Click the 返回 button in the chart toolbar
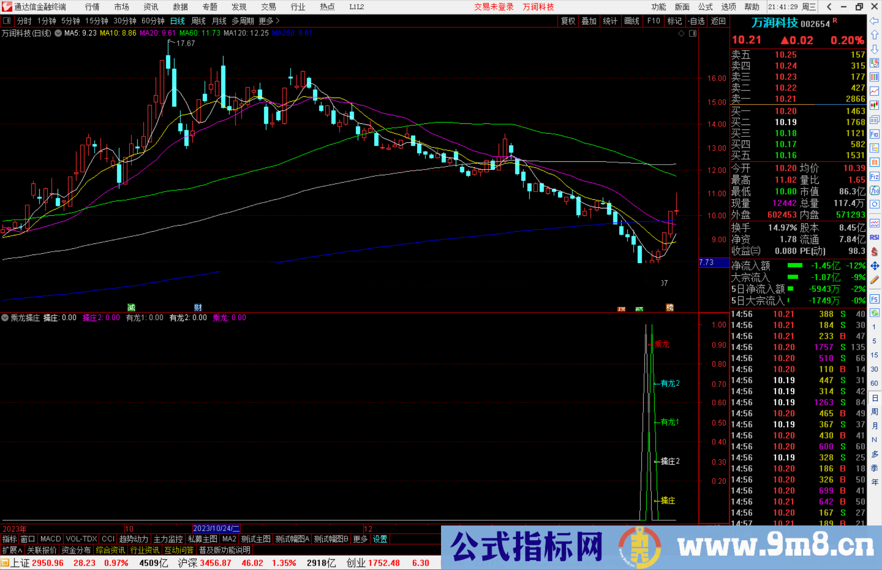This screenshot has width=882, height=570. pos(718,21)
